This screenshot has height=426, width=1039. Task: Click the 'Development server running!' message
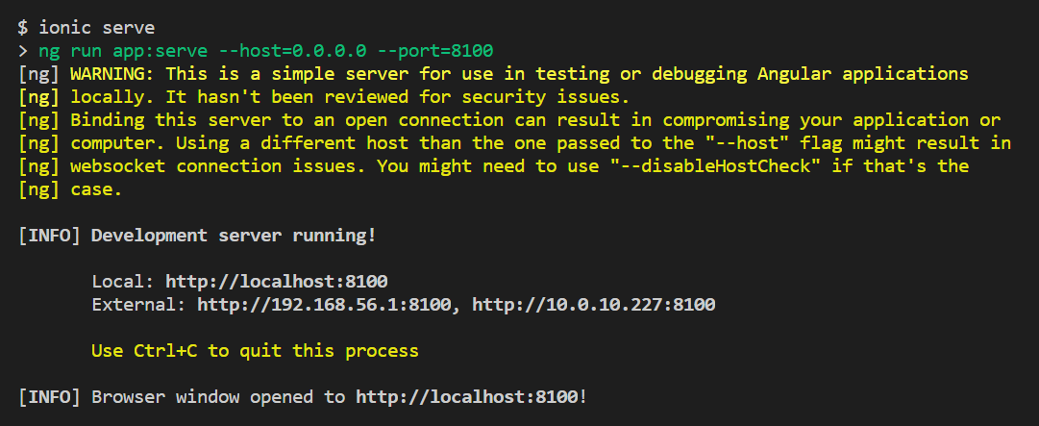click(x=234, y=236)
